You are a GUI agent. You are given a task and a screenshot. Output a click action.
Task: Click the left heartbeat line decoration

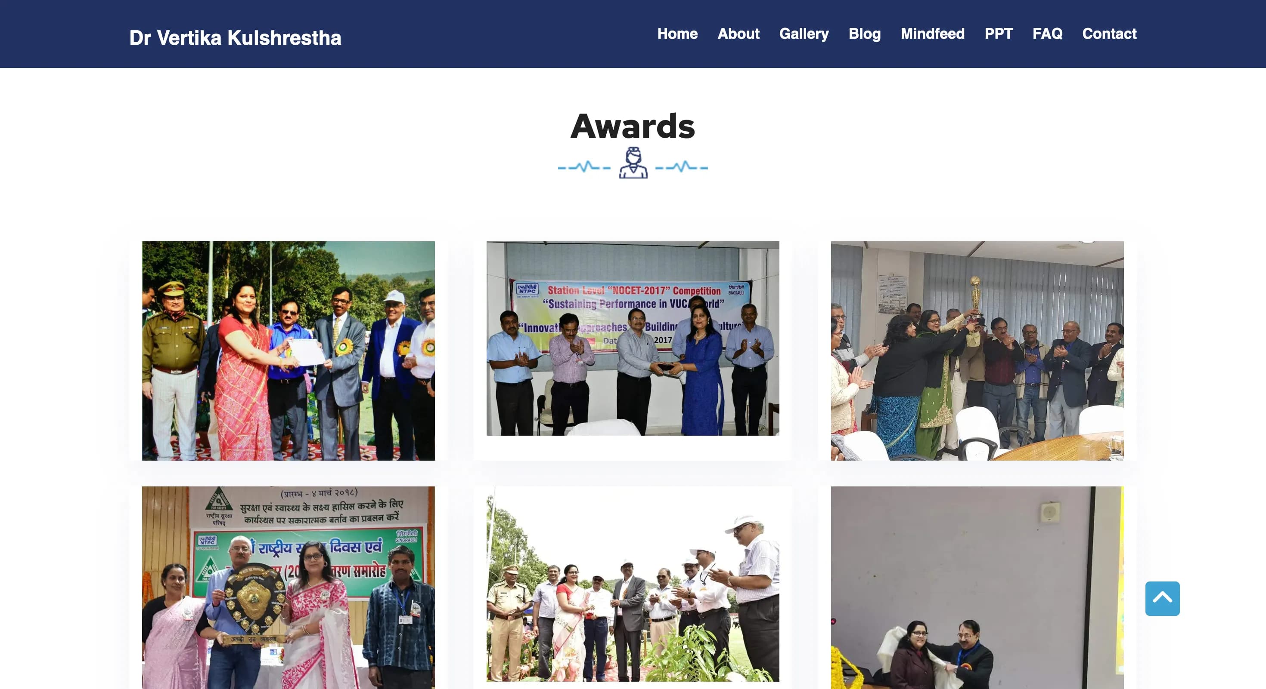click(584, 167)
